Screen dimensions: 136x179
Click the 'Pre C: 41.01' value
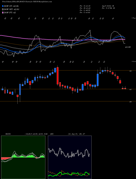tap(85, 12)
